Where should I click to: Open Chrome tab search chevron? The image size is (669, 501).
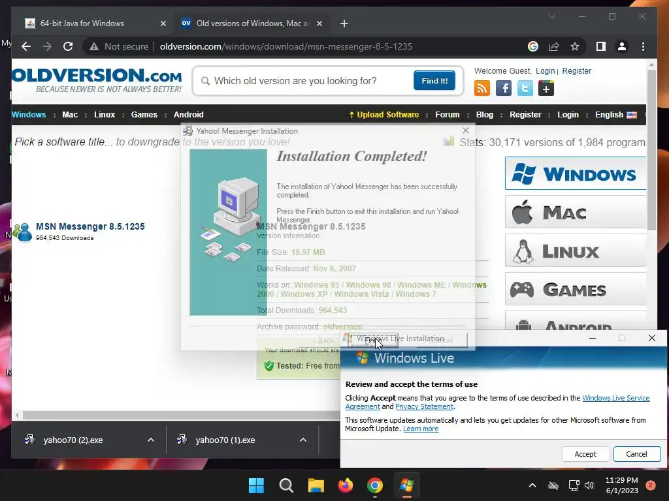point(551,16)
